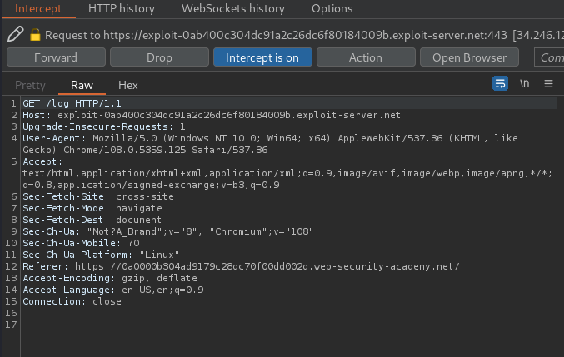Viewport: 564px width, 357px height.
Task: Click the comment input field
Action: pyautogui.click(x=549, y=57)
